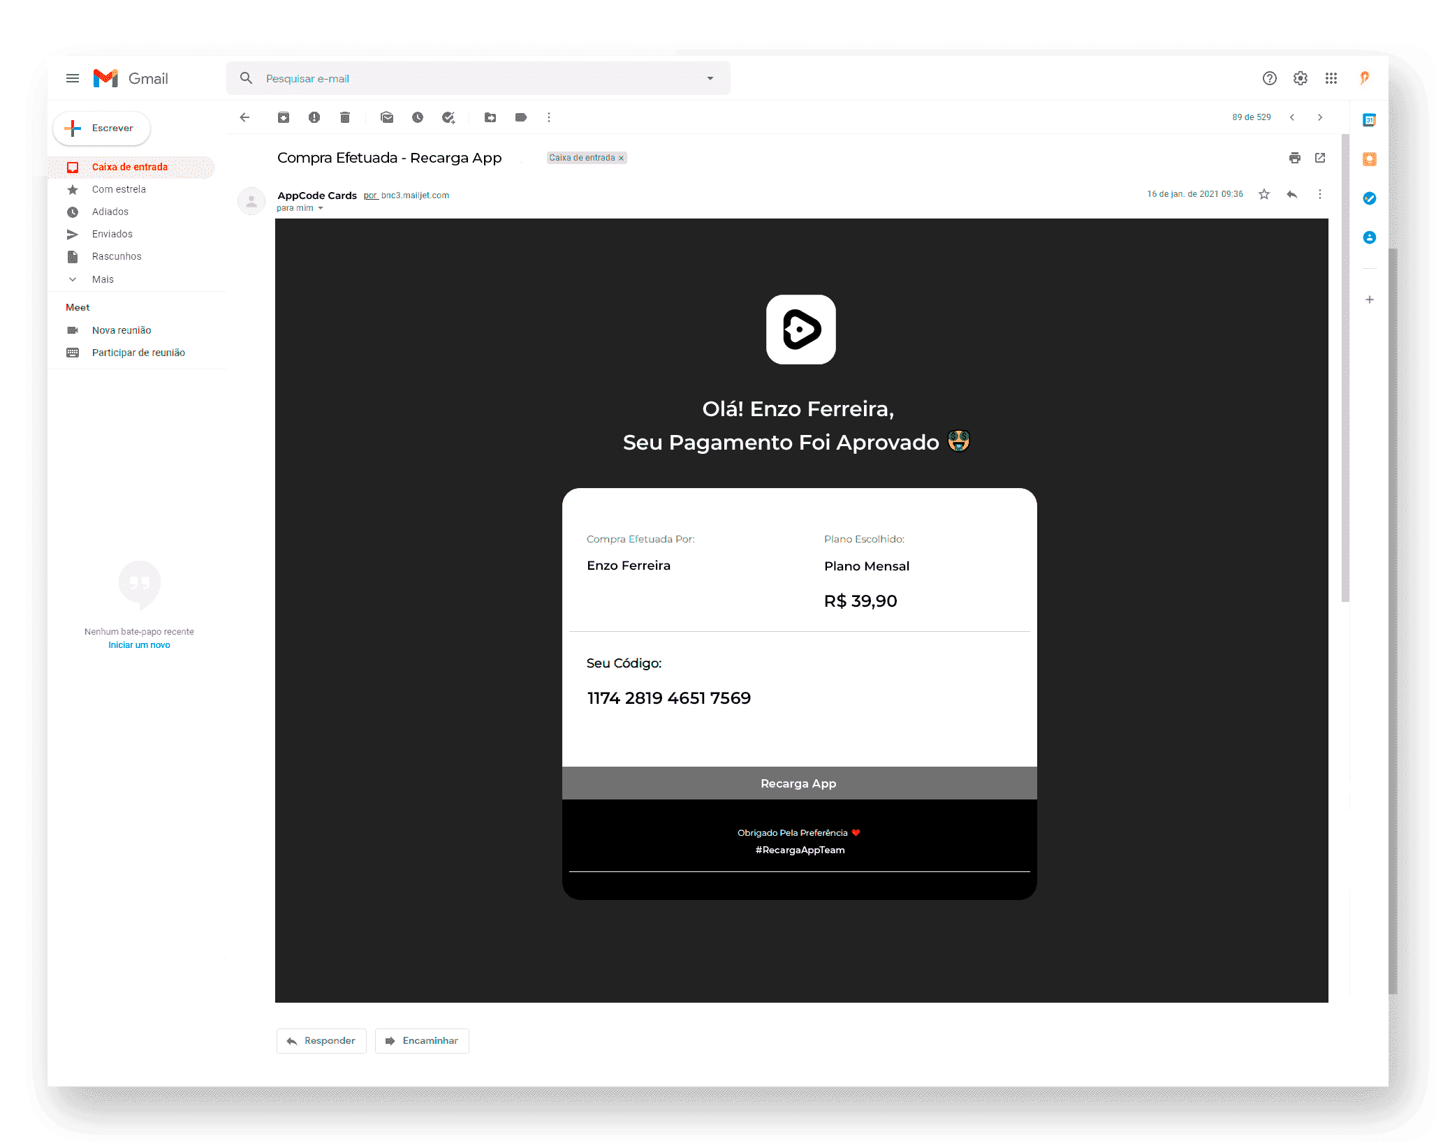1436x1143 pixels.
Task: Archive this email
Action: (284, 117)
